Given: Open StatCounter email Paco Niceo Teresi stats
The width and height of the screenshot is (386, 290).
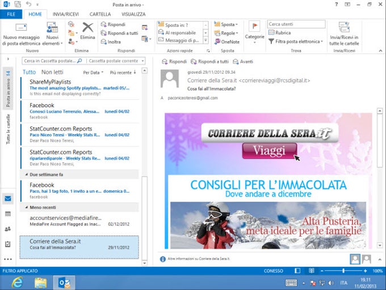Looking at the screenshot, I should pyautogui.click(x=80, y=135).
